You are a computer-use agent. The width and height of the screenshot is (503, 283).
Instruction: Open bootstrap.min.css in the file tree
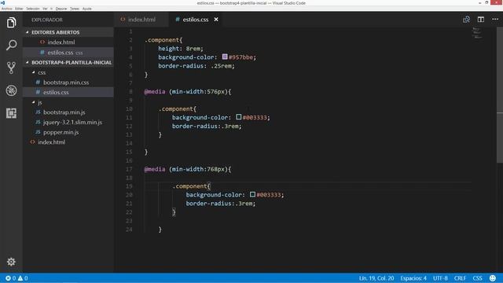(68, 83)
